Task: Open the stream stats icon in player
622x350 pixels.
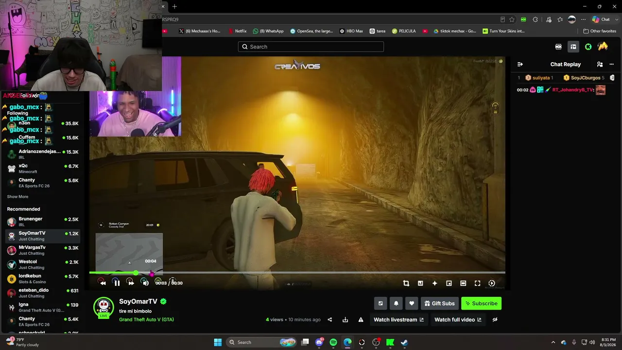Action: [420, 283]
